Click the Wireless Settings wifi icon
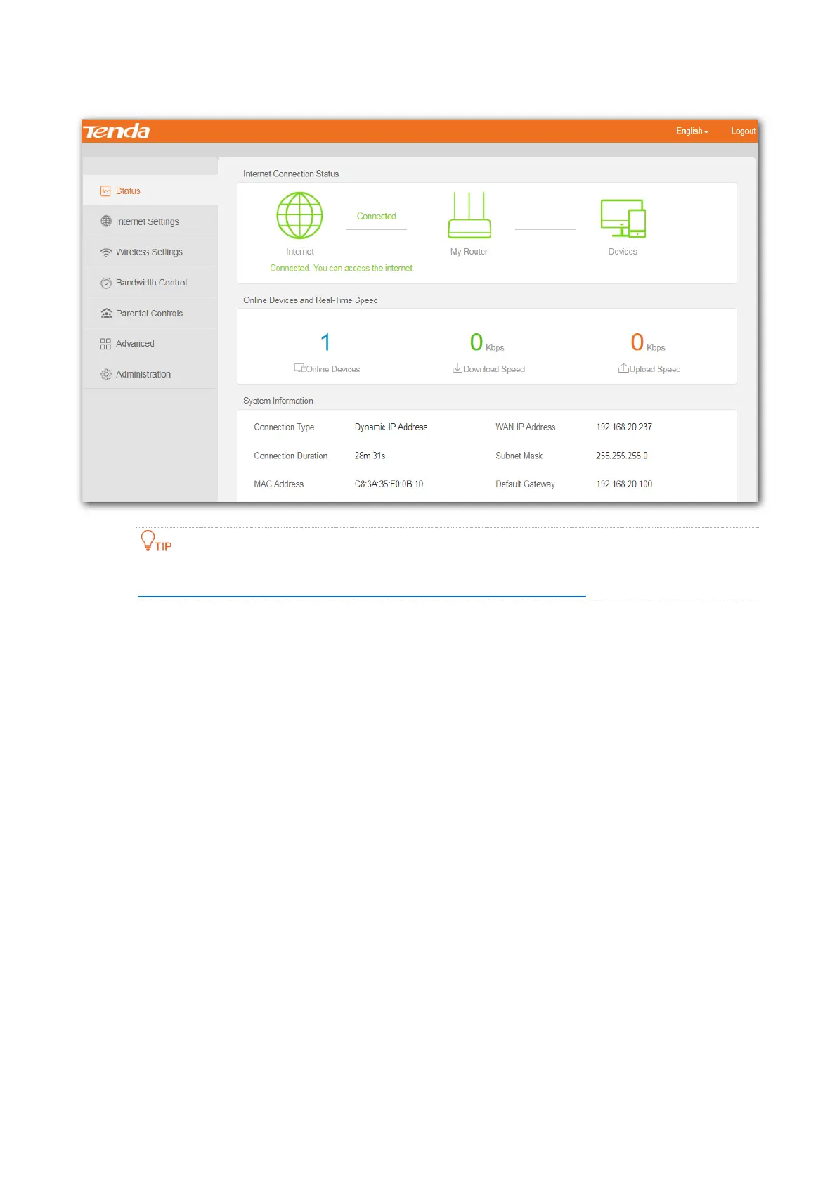 [106, 252]
